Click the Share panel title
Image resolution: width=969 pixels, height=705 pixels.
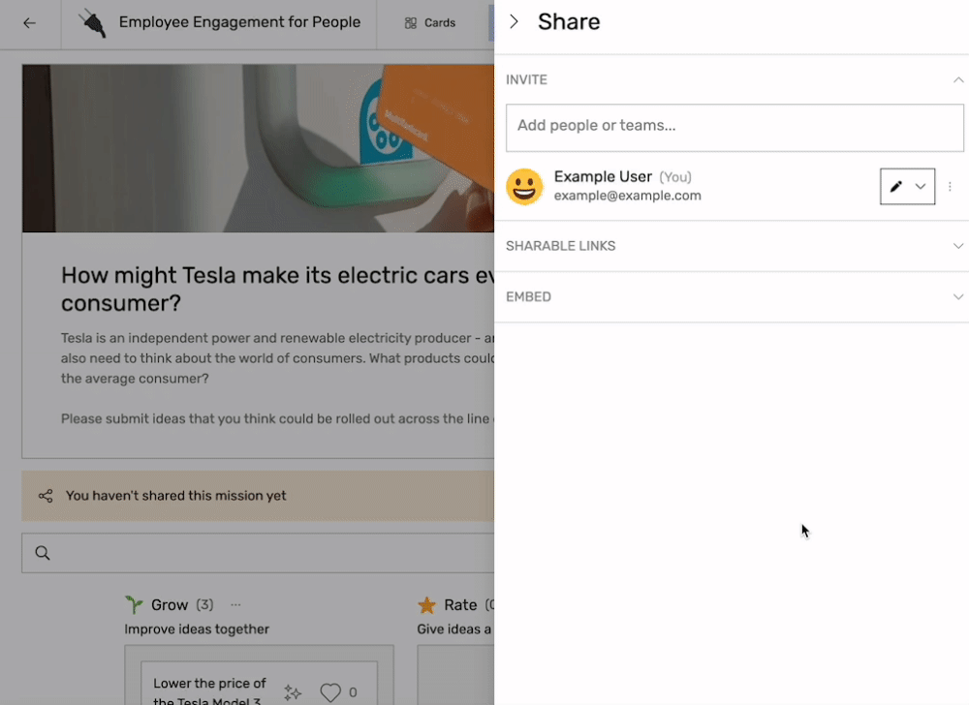(x=569, y=22)
